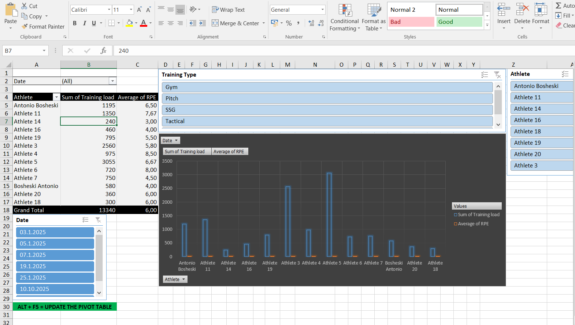Select the Normal 2 cell style

tap(411, 10)
